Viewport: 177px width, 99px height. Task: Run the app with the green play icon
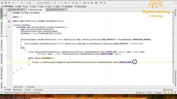55,3
